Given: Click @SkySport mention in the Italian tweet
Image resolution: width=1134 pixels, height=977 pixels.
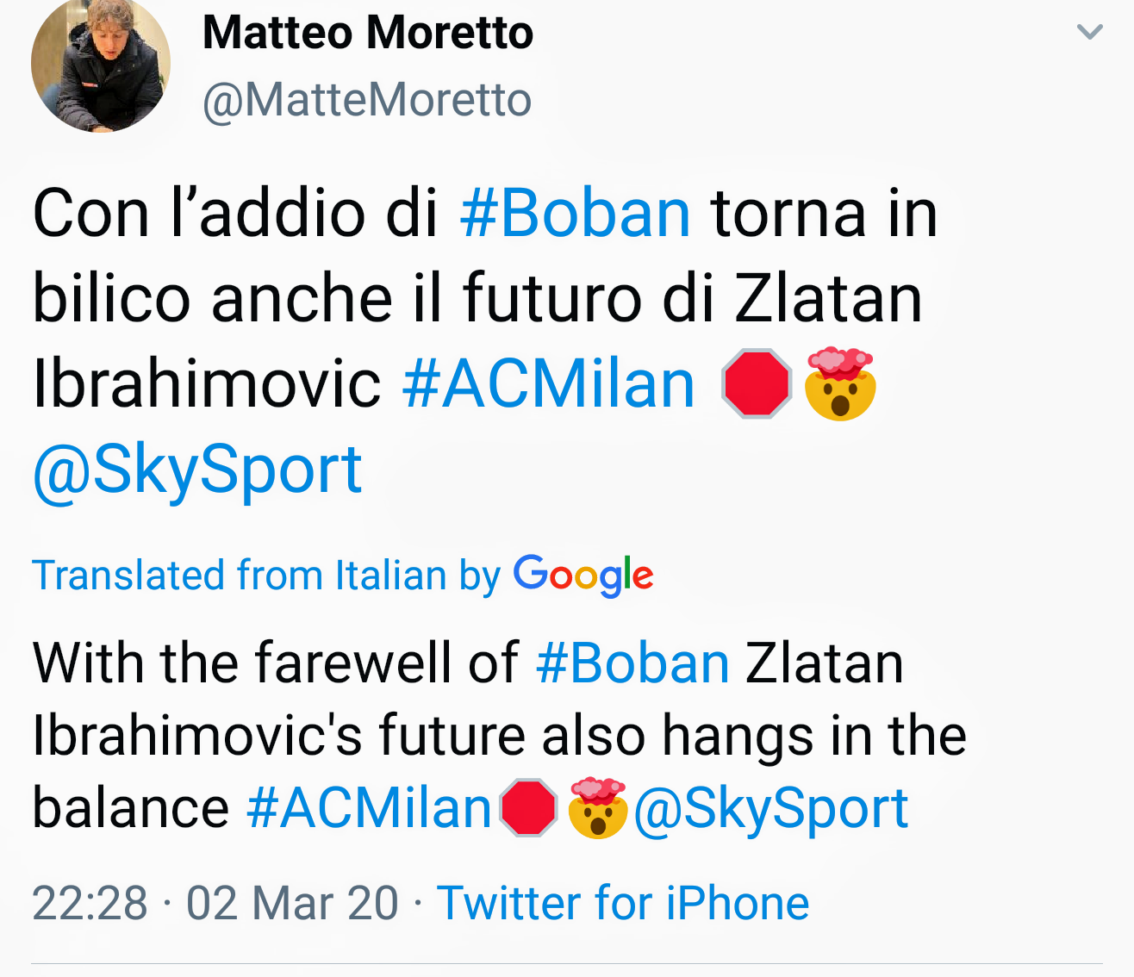Looking at the screenshot, I should tap(197, 470).
